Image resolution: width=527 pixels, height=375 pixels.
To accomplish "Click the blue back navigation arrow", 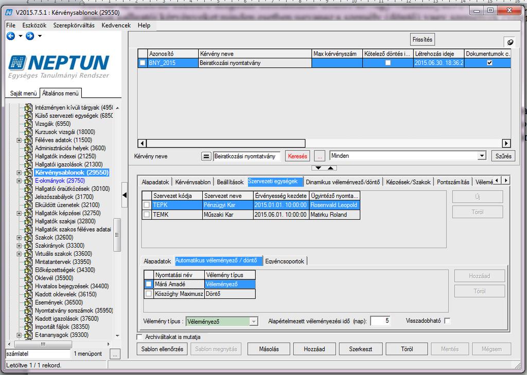I will (11, 36).
